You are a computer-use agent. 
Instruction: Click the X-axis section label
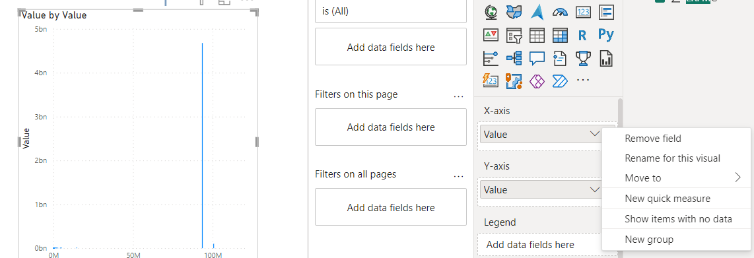[497, 111]
